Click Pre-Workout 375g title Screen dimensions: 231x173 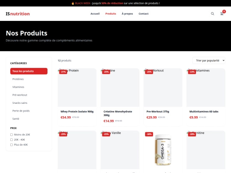click(158, 111)
